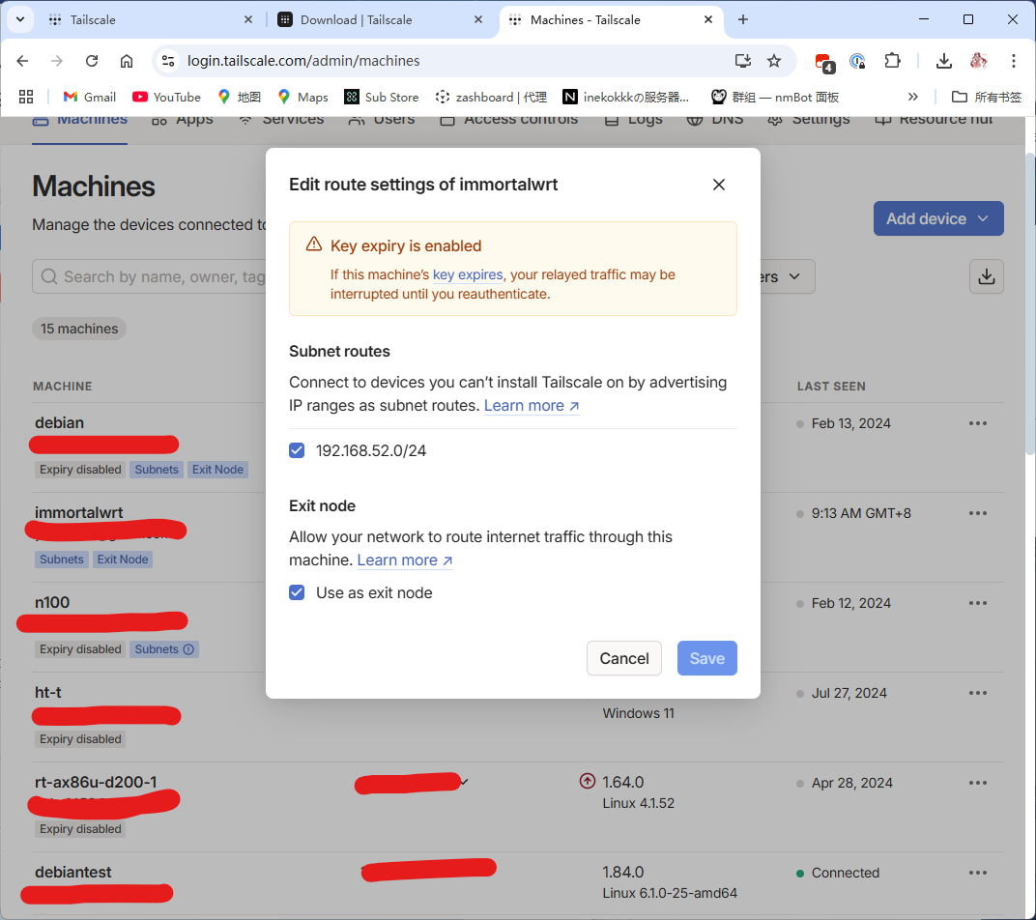Viewport: 1036px width, 920px height.
Task: Open Learn more link under Exit node
Action: coord(404,561)
